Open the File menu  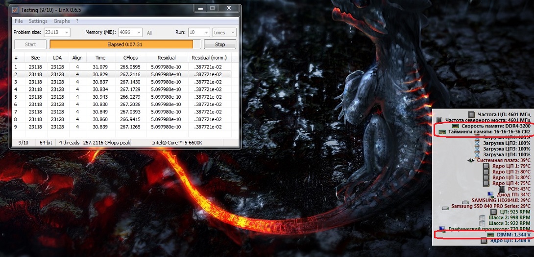tap(19, 21)
